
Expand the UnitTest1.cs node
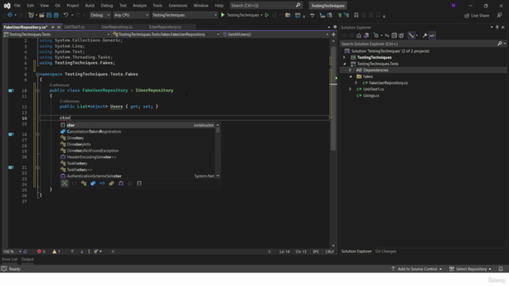(x=350, y=89)
